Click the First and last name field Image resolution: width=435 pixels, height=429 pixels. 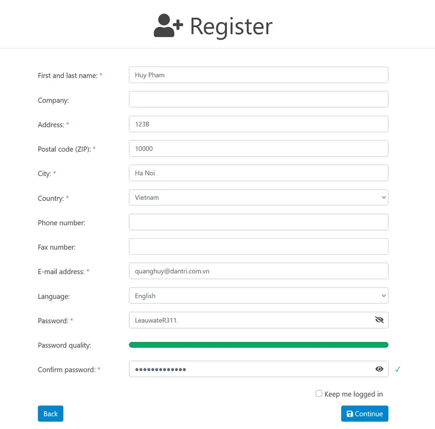[259, 75]
